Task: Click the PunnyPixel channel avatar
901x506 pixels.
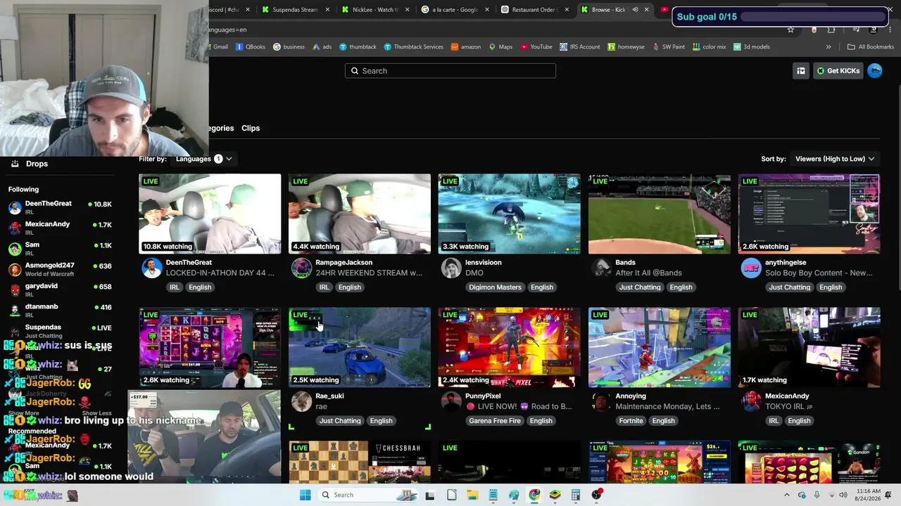Action: click(x=451, y=401)
